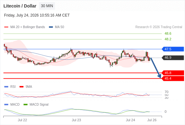Click the RSI legend label

pyautogui.click(x=13, y=87)
